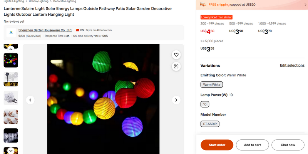Select model number BT-SS019 option
Screen dimensions: 308x154
[x=210, y=124]
